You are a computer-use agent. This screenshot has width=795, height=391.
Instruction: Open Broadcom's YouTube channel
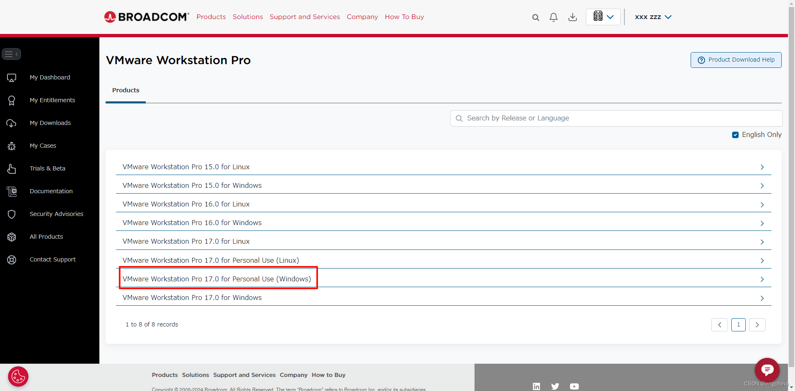coord(574,386)
